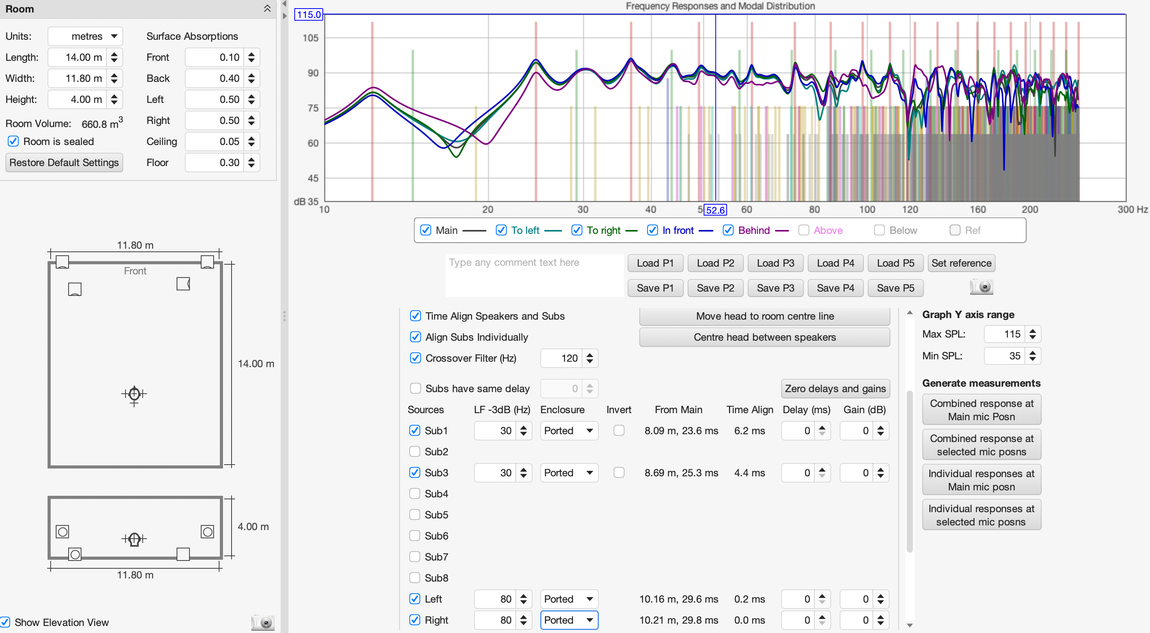Select the right speaker in elevation view
The image size is (1150, 633).
(x=207, y=532)
